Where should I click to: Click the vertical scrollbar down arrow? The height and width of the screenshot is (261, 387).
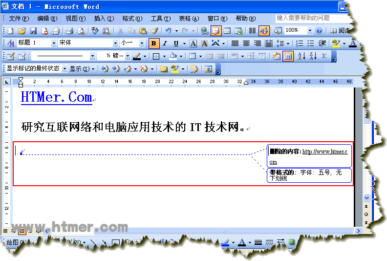pyautogui.click(x=366, y=197)
